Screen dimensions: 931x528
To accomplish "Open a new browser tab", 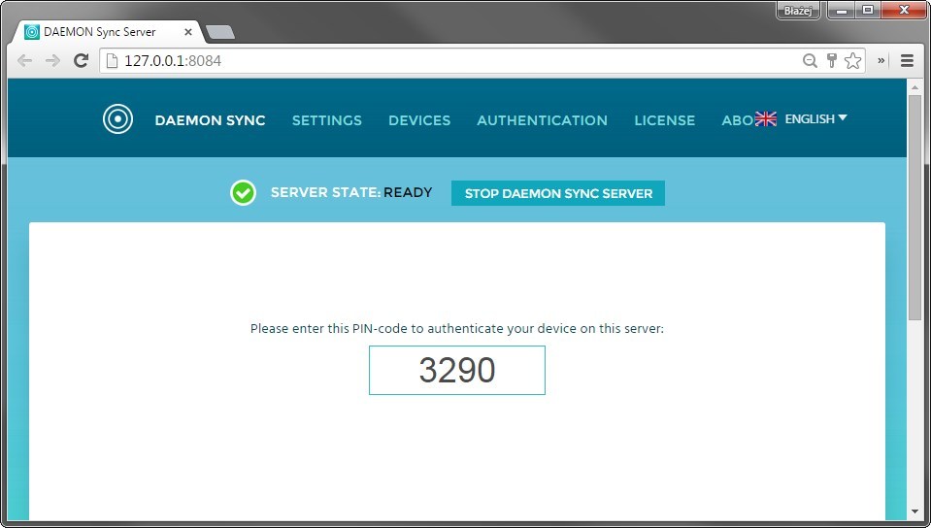I will point(219,32).
